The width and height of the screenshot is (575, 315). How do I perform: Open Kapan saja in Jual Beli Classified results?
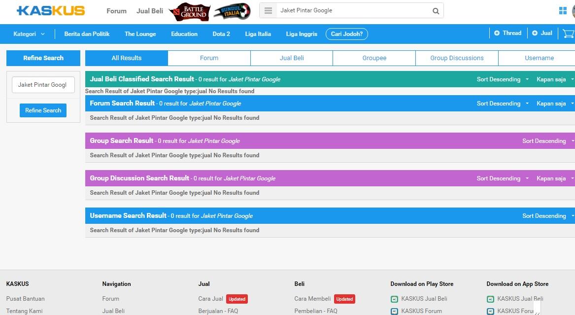pyautogui.click(x=555, y=79)
